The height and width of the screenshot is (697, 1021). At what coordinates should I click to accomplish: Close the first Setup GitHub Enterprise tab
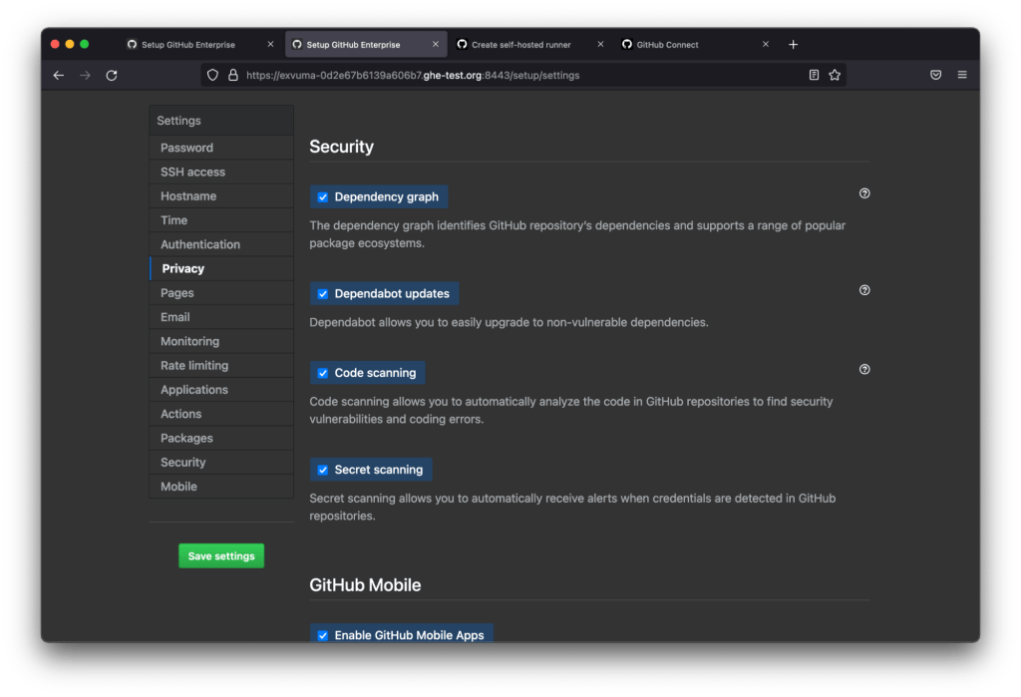pos(271,44)
